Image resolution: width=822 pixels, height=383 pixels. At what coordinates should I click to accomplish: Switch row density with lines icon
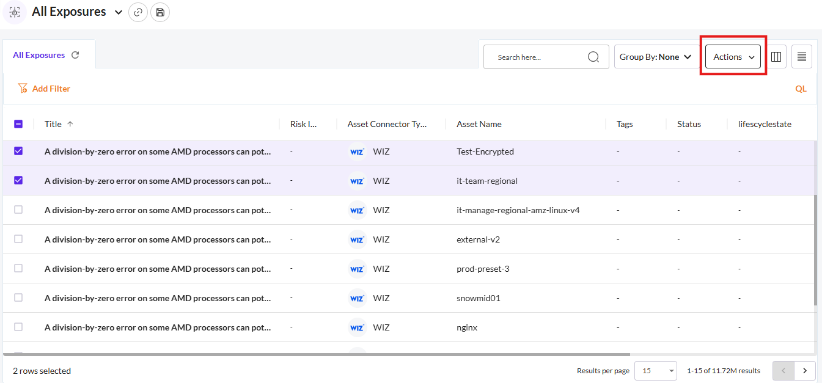click(802, 57)
